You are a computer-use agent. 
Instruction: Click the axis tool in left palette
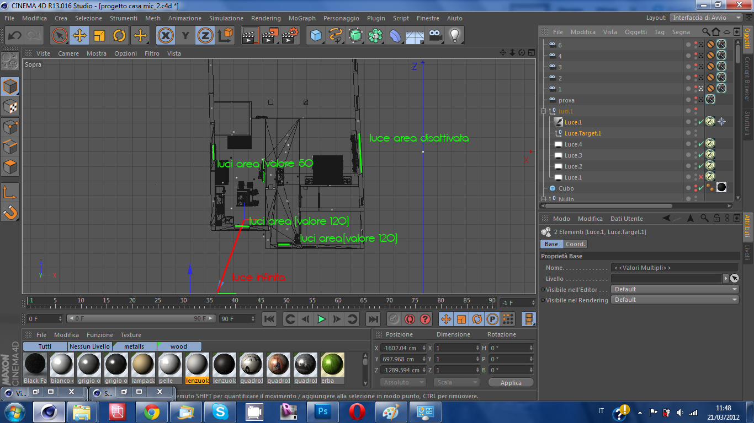[x=10, y=192]
